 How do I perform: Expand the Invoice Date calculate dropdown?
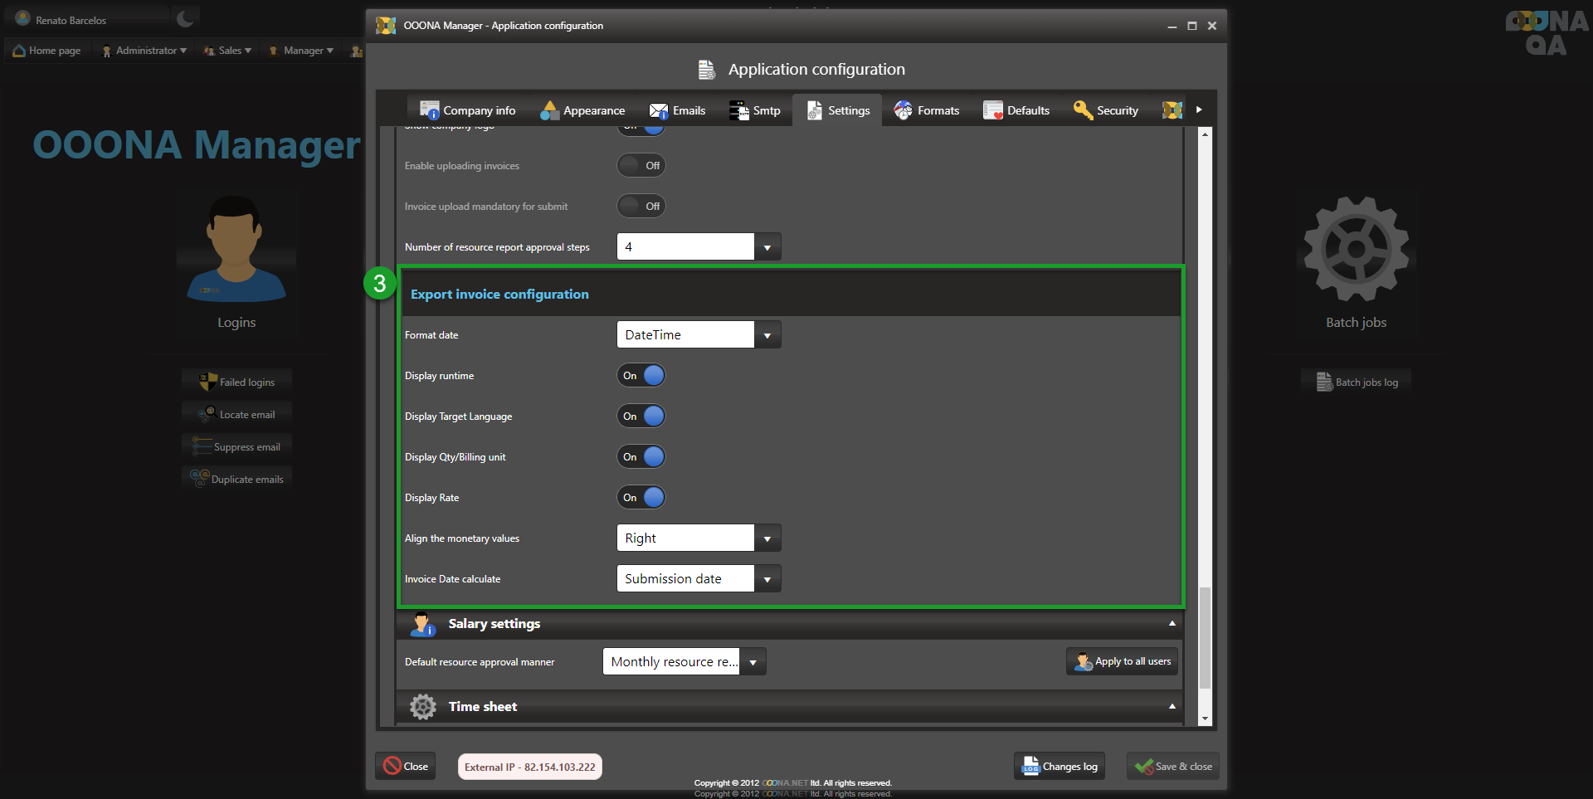[767, 579]
